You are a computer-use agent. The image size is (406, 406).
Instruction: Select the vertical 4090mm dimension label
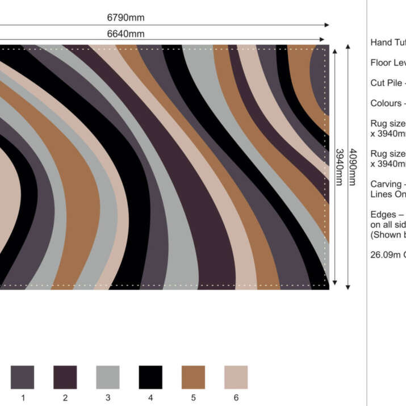(353, 167)
